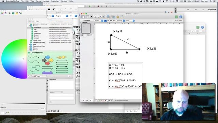Click the Comments text field
This screenshot has width=218, height=123.
coord(61,85)
